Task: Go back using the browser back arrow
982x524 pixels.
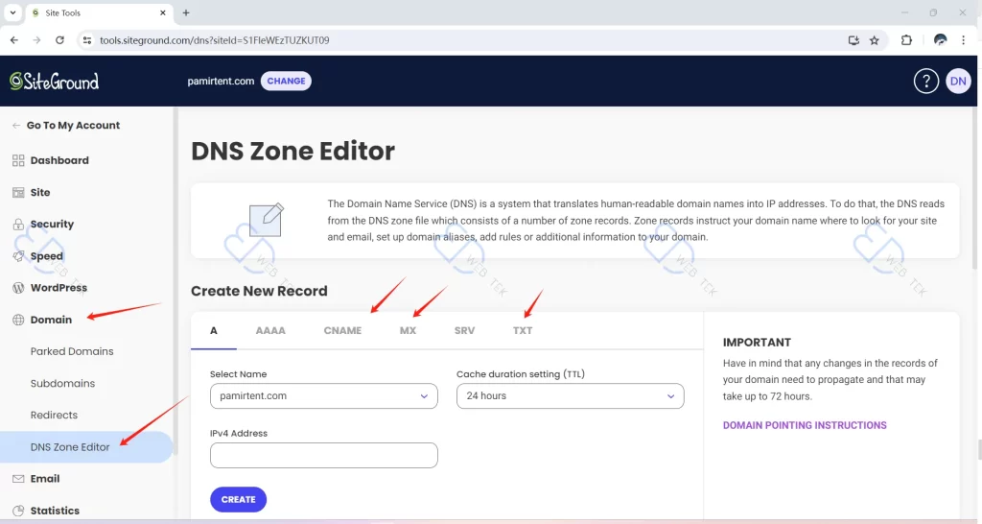Action: [13, 40]
